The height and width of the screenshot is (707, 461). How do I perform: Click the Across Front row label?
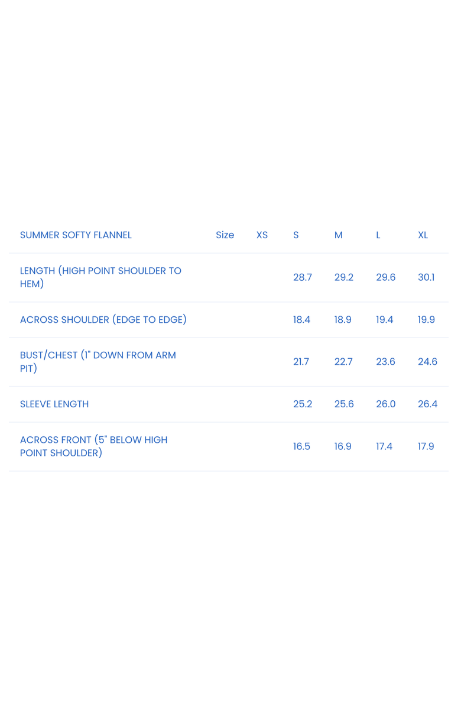tap(93, 446)
